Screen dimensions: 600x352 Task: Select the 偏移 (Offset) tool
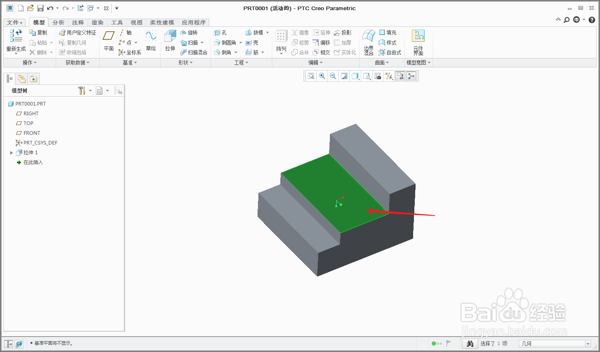(321, 43)
